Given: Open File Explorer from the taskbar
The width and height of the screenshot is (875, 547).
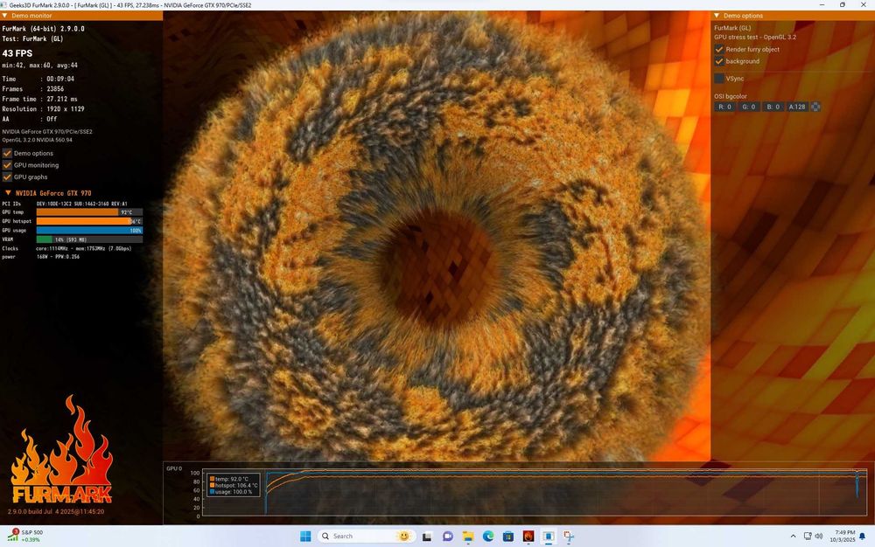Looking at the screenshot, I should tap(467, 537).
